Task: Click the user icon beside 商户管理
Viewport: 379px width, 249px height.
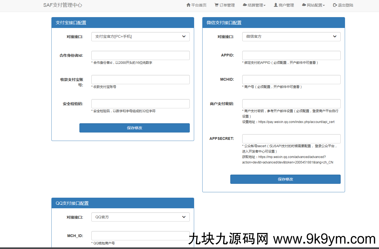Action: (x=276, y=5)
